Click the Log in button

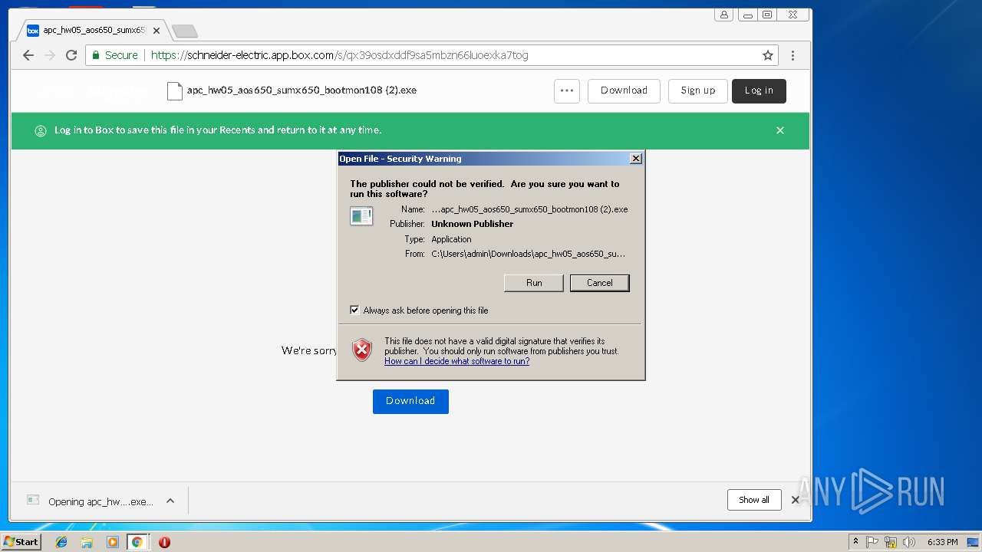(759, 90)
